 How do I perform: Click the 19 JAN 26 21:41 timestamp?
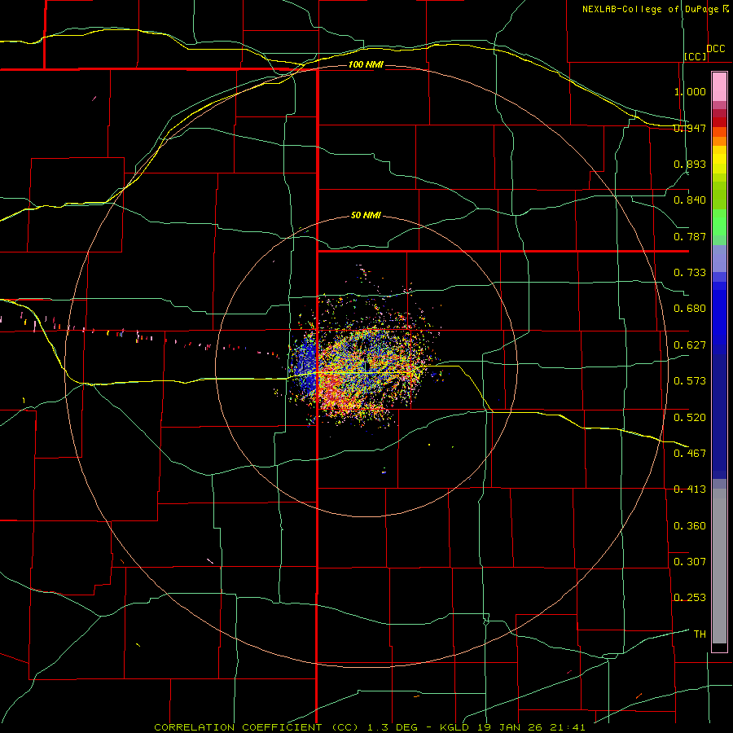click(x=531, y=727)
